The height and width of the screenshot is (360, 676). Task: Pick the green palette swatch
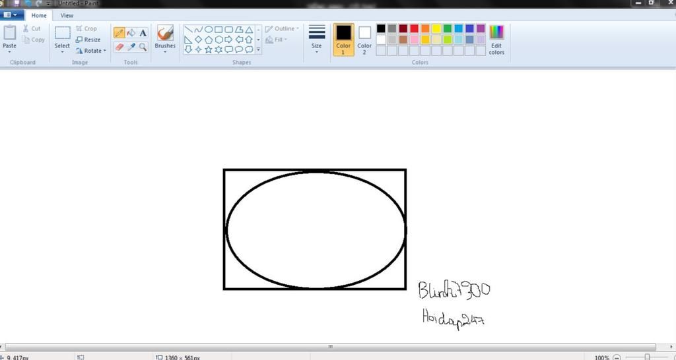click(x=448, y=28)
